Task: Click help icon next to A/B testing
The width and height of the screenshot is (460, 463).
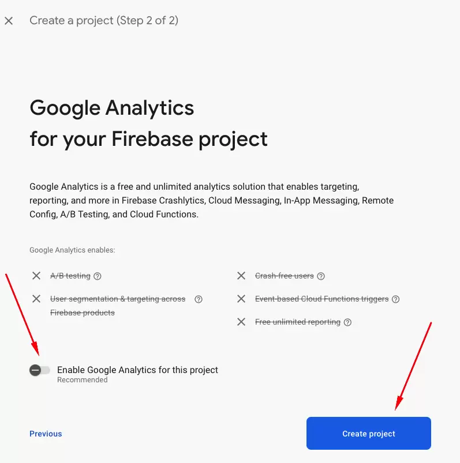Action: click(98, 276)
